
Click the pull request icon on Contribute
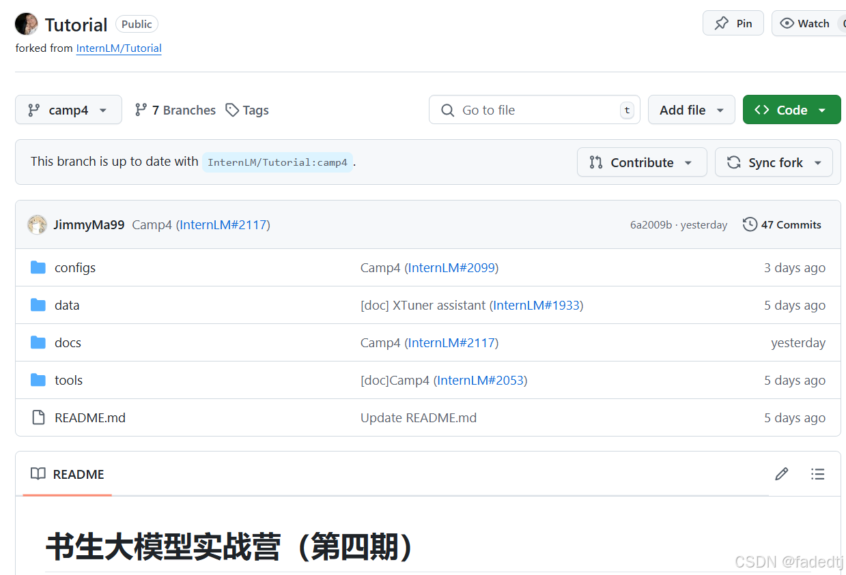[596, 162]
